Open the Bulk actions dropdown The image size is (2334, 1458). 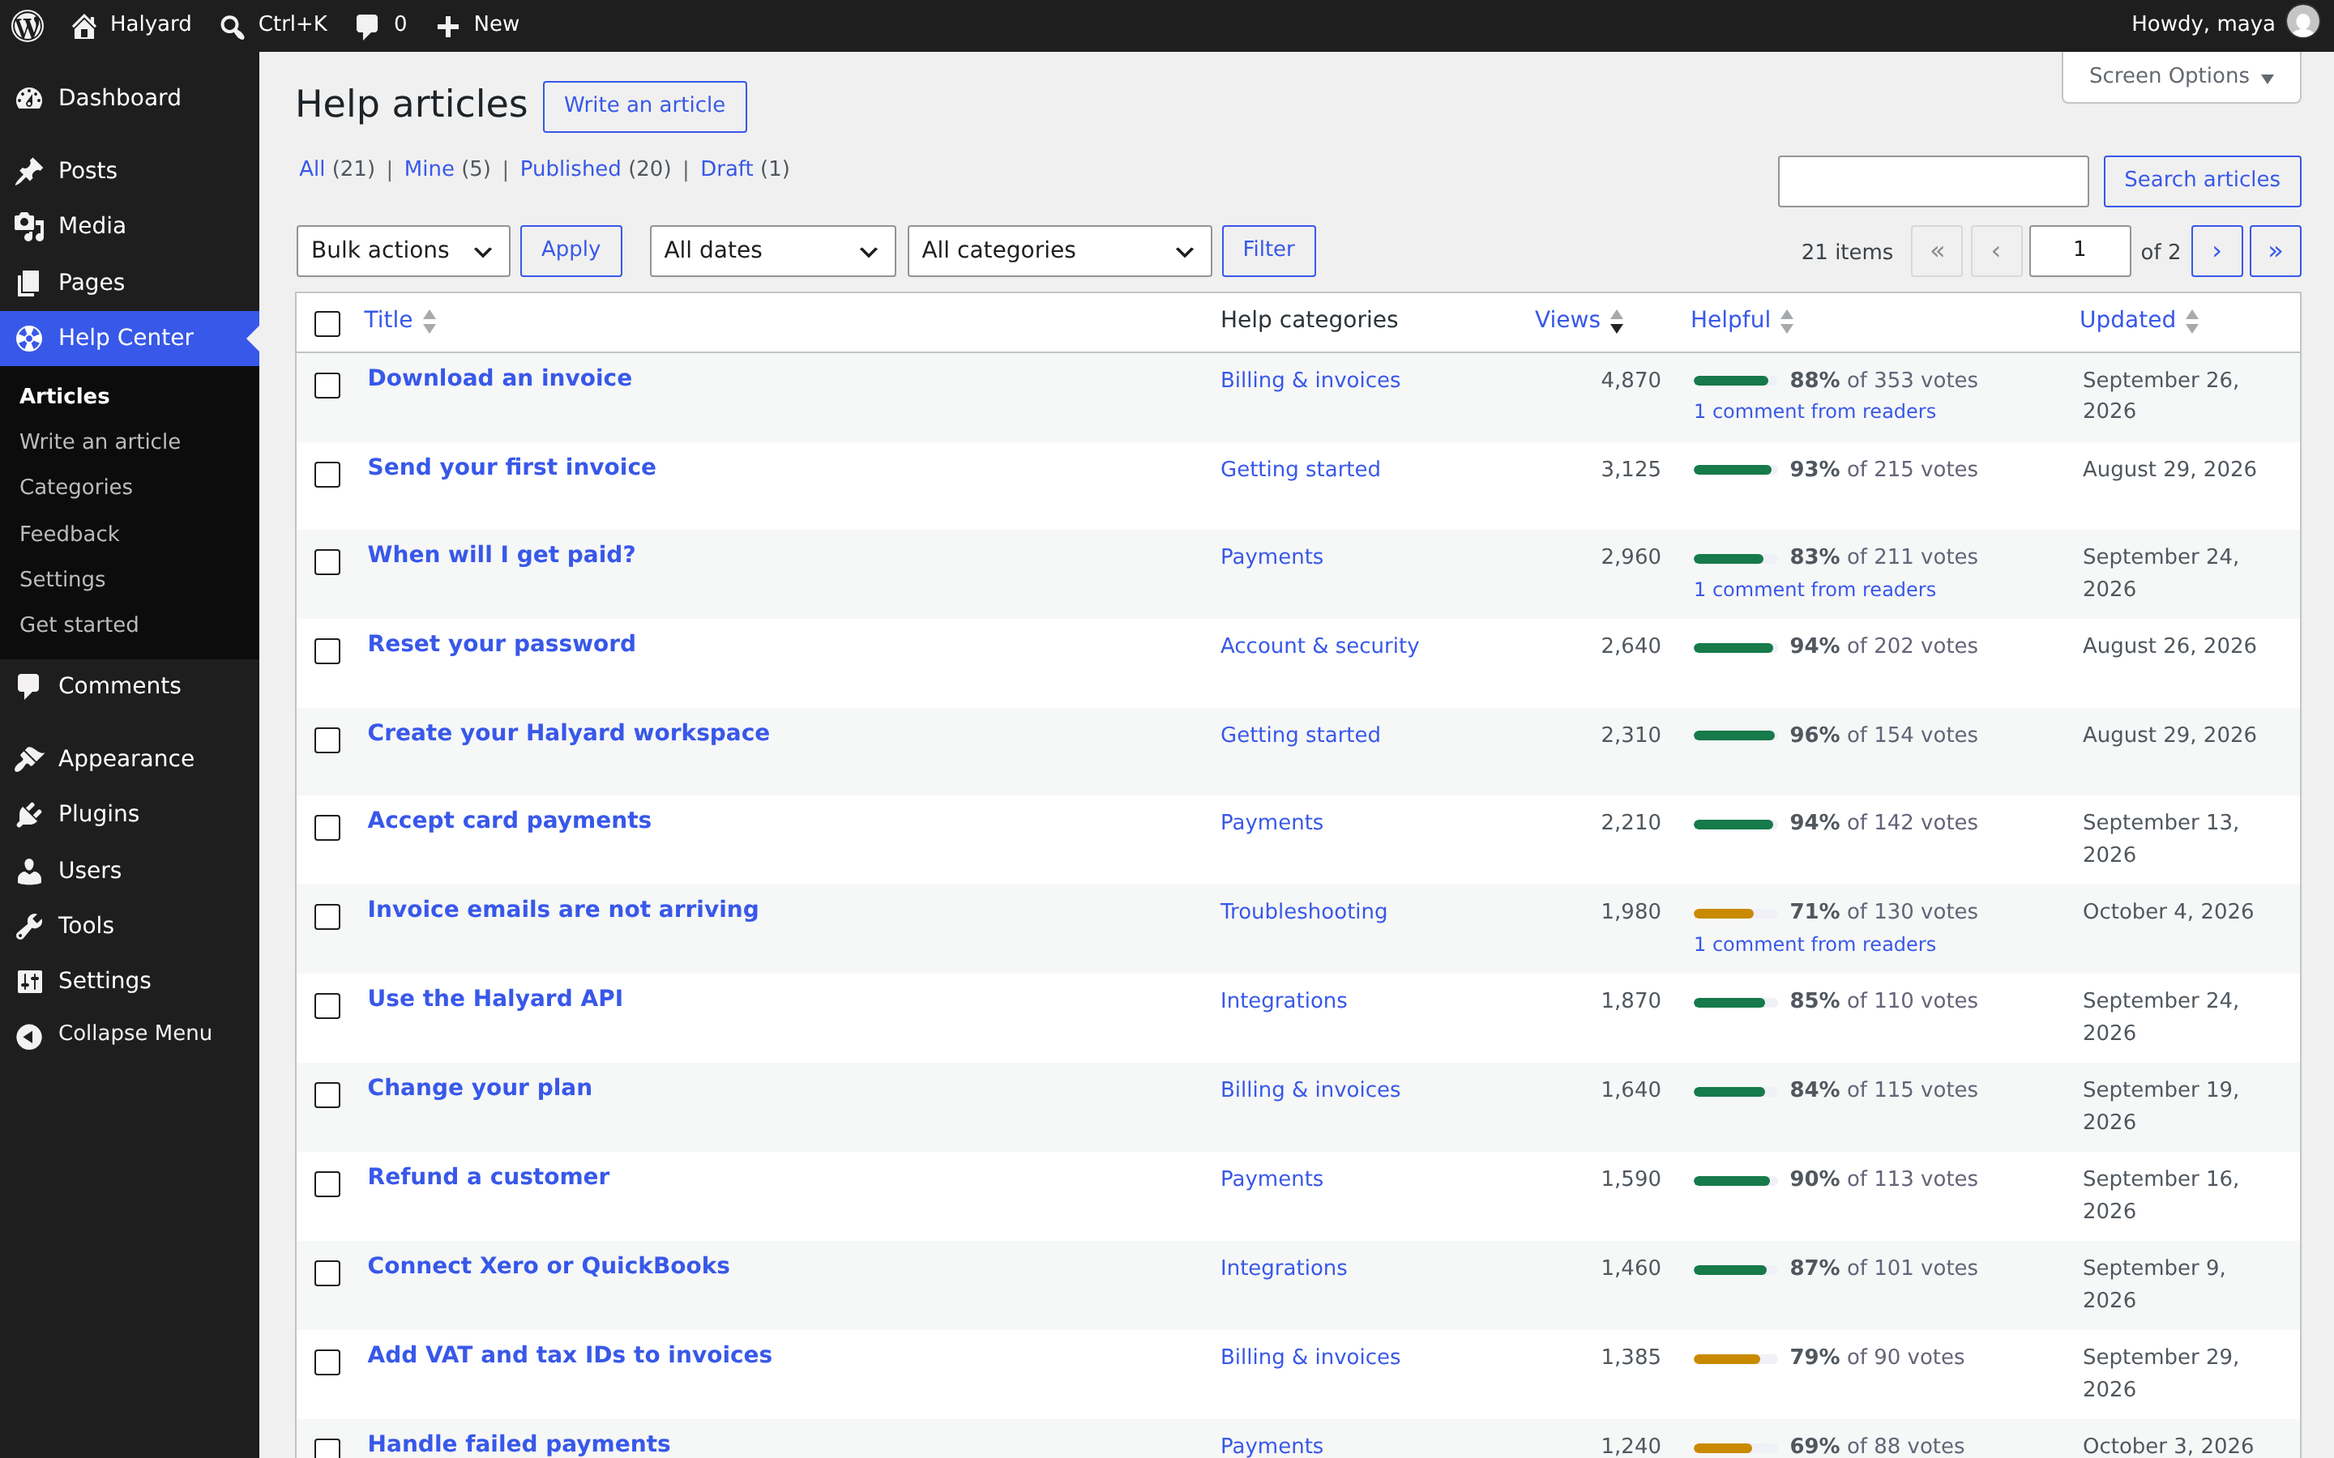403,251
